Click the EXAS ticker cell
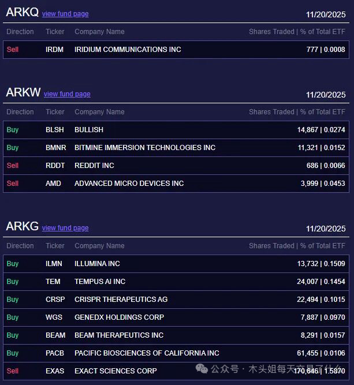This screenshot has height=385, width=354. [x=55, y=372]
